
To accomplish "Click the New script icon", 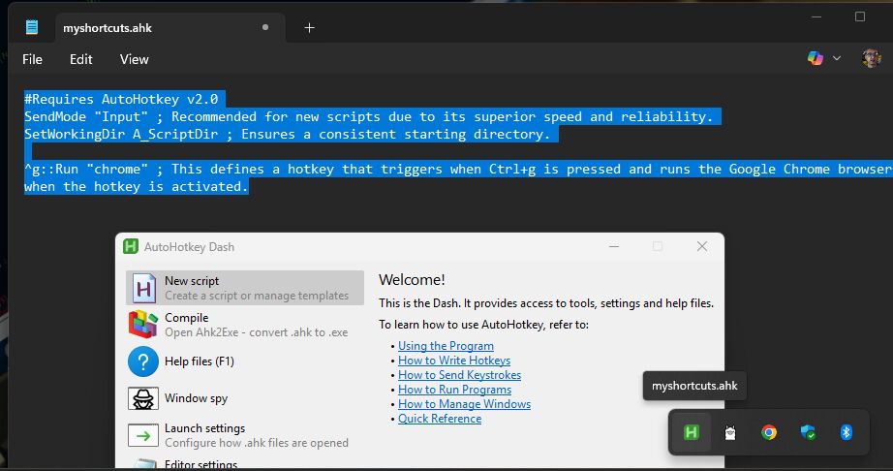I will [x=143, y=288].
